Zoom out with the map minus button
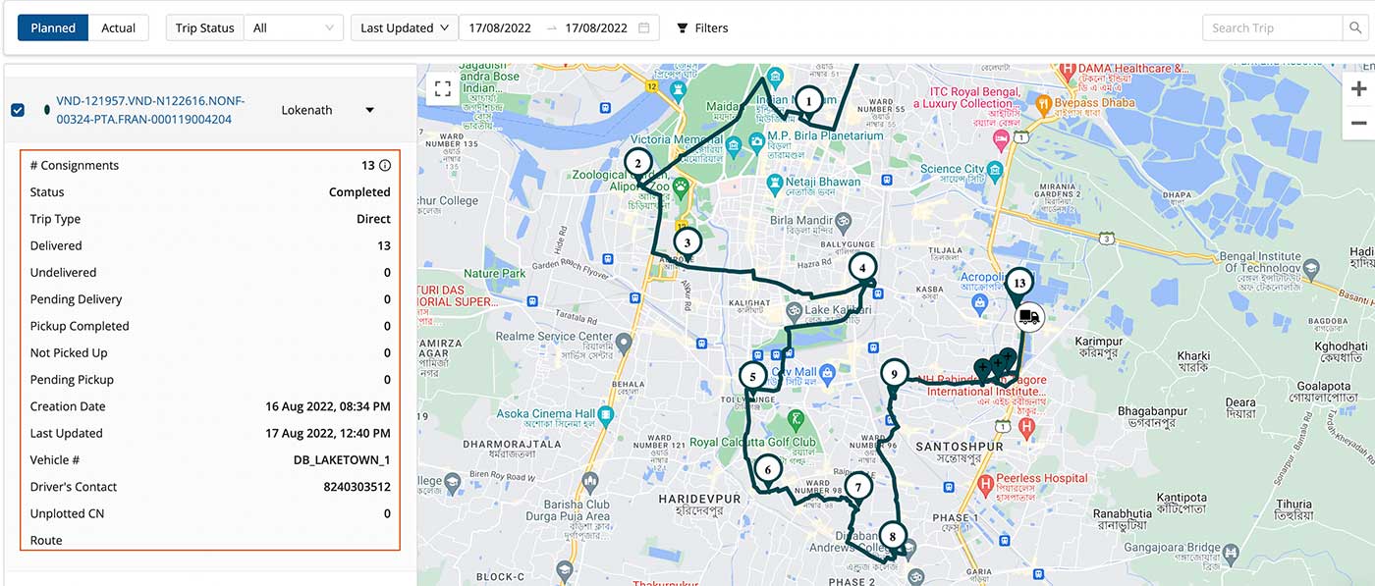Viewport: 1375px width, 586px height. pos(1358,123)
